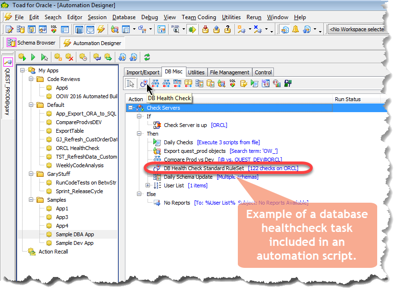Switch to the Utilities action tab
The height and width of the screenshot is (288, 394).
(196, 72)
